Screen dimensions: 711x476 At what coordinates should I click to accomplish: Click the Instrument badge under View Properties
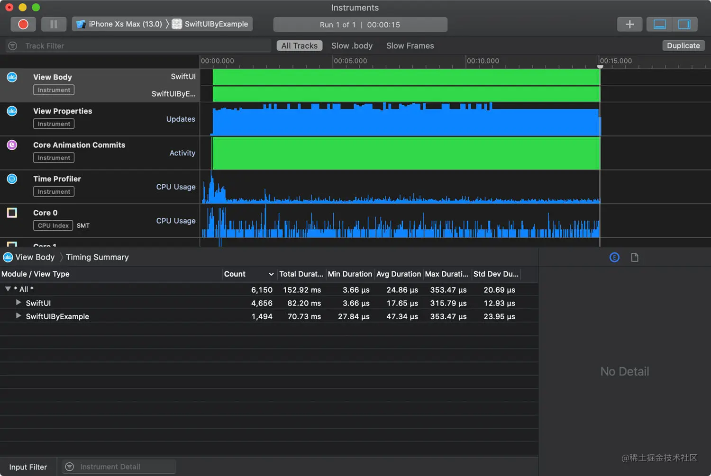tap(54, 124)
